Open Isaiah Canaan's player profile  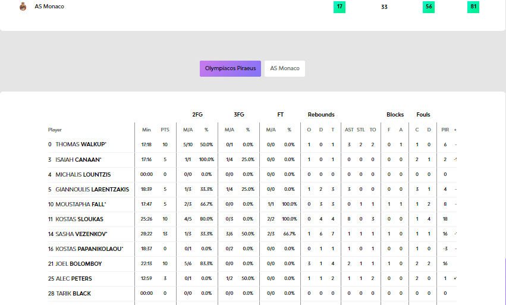78,159
